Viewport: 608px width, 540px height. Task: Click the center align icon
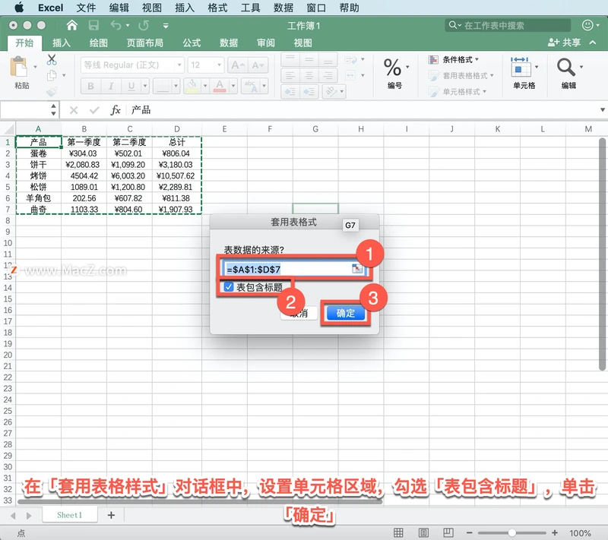(x=309, y=75)
